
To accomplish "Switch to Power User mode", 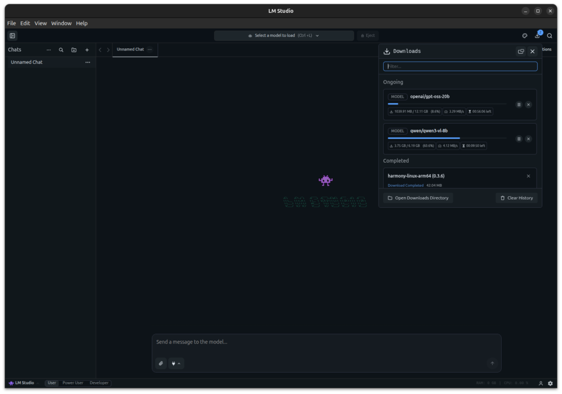I will (x=72, y=383).
